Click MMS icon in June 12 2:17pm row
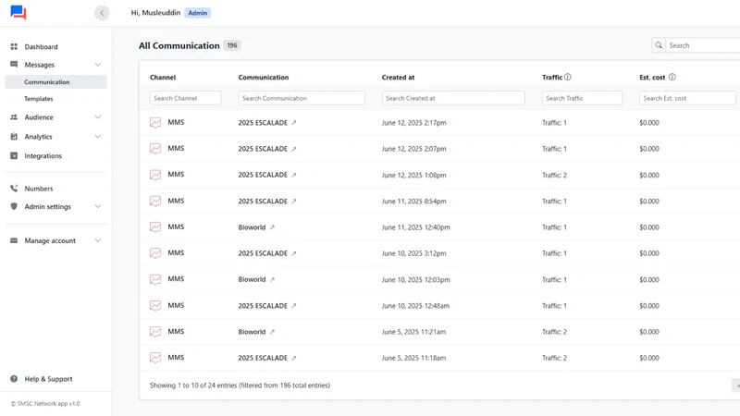The width and height of the screenshot is (740, 416). (155, 123)
